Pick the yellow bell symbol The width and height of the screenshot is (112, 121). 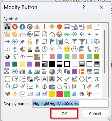(15, 94)
